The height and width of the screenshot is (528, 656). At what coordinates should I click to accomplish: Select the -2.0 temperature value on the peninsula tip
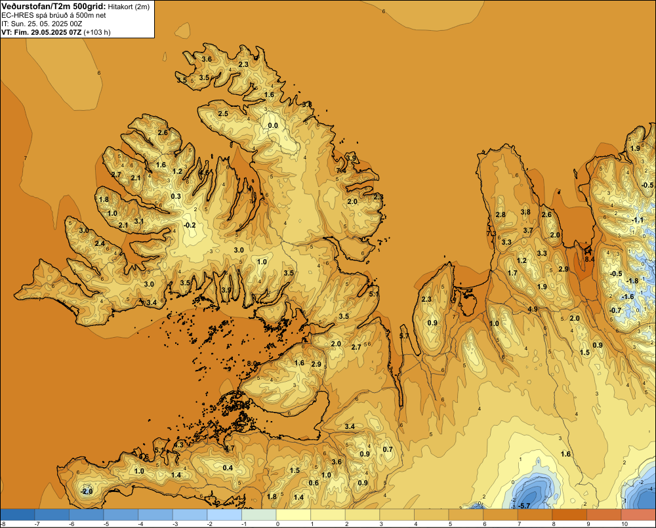pos(87,491)
